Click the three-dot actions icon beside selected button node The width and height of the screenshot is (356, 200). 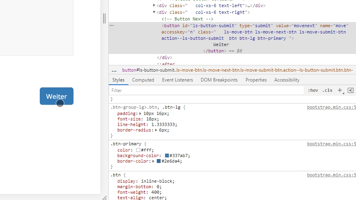[112, 25]
